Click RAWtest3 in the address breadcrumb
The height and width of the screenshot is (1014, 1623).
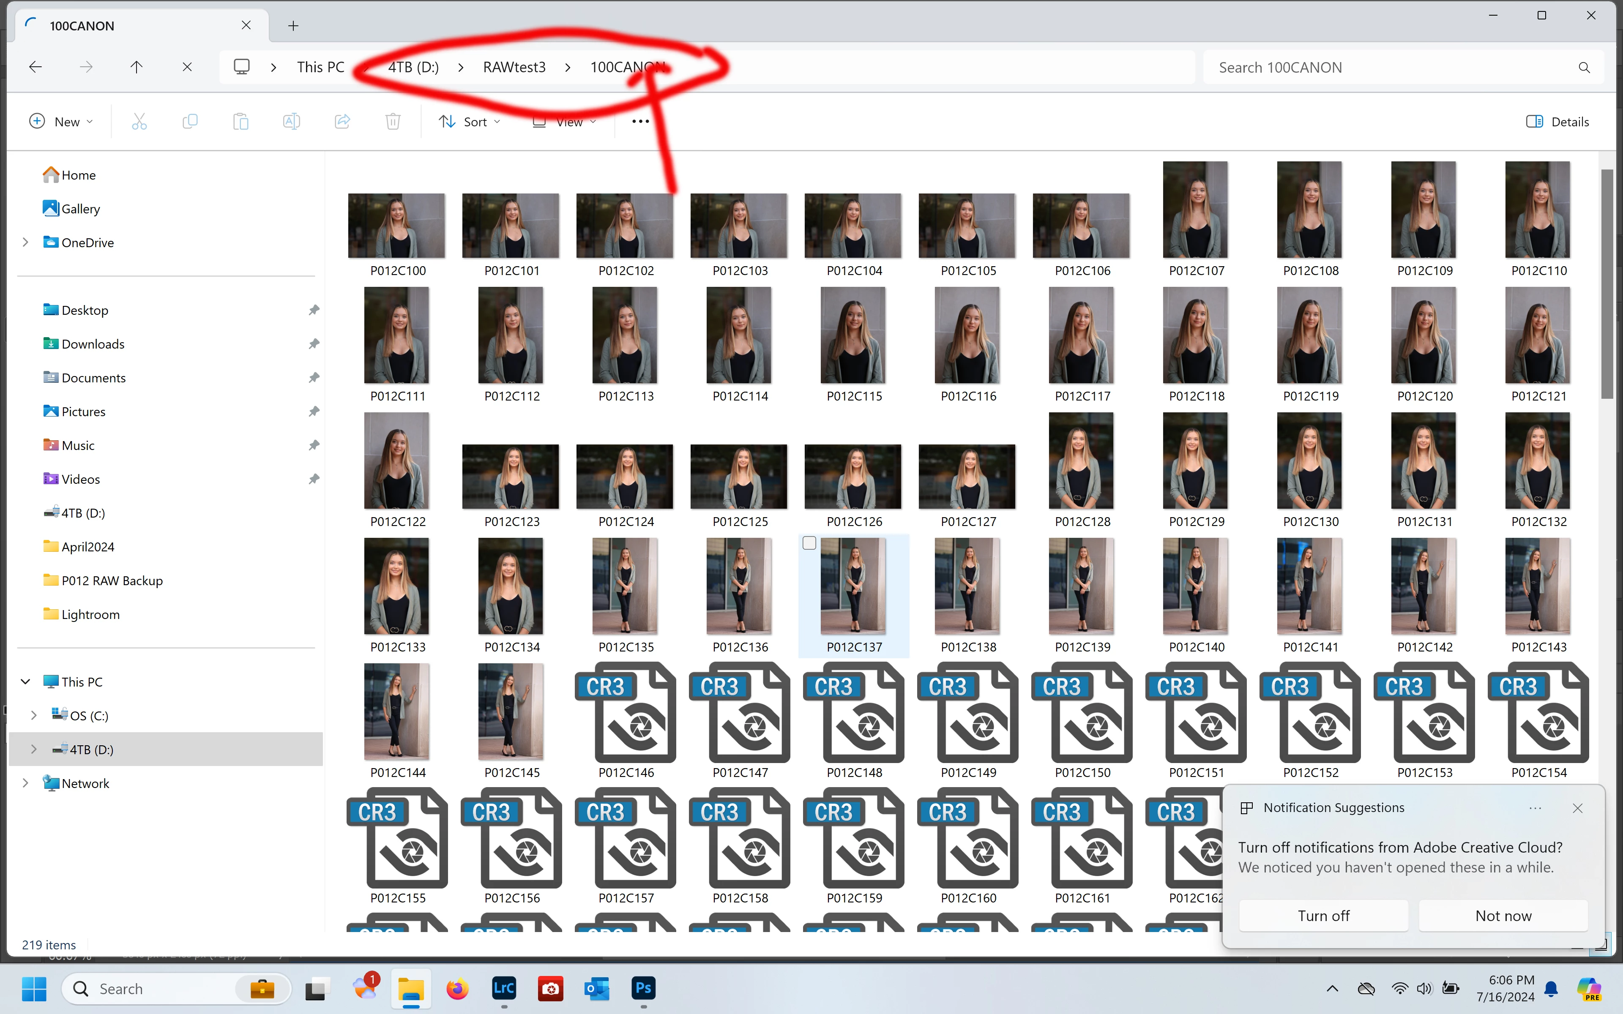[x=514, y=67]
